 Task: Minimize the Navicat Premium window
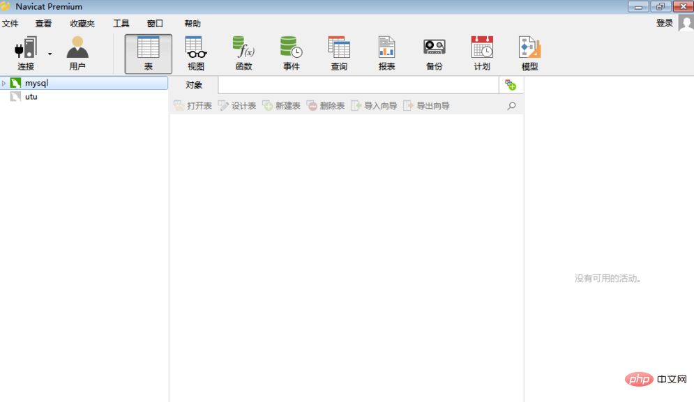(638, 7)
